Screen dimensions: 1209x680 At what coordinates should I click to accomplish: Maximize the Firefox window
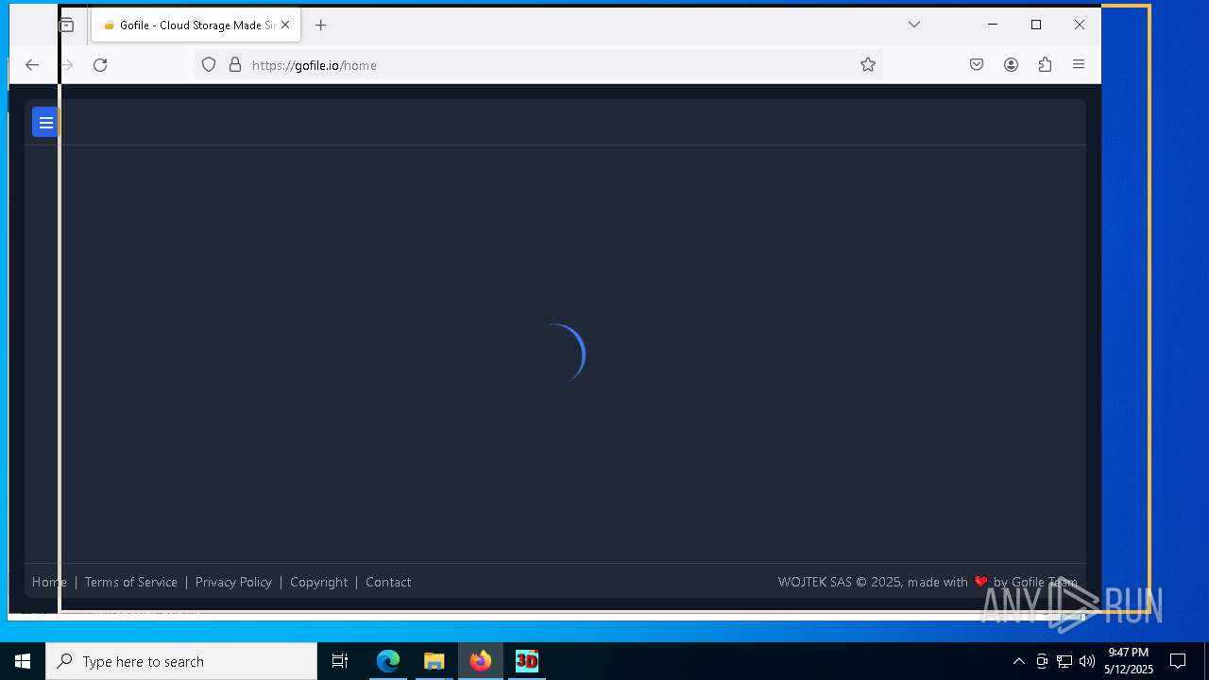(1036, 25)
